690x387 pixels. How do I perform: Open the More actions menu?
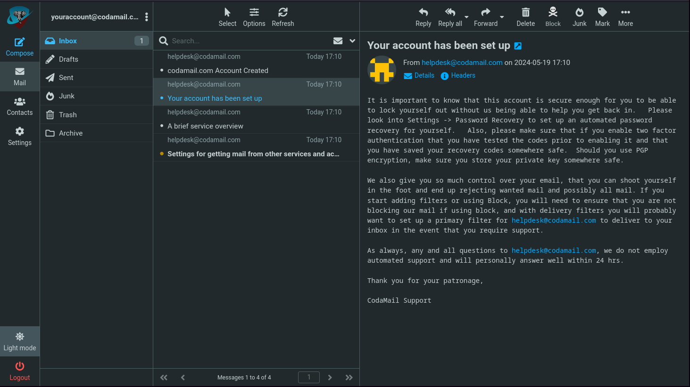[626, 17]
